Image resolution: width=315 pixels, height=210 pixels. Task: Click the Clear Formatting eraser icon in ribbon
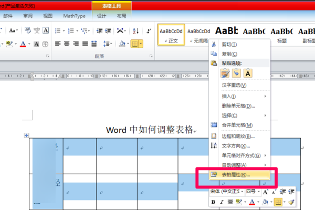coord(28,30)
